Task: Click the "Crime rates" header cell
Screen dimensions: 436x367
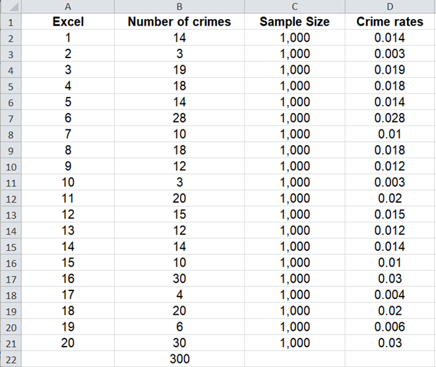Action: pos(389,22)
